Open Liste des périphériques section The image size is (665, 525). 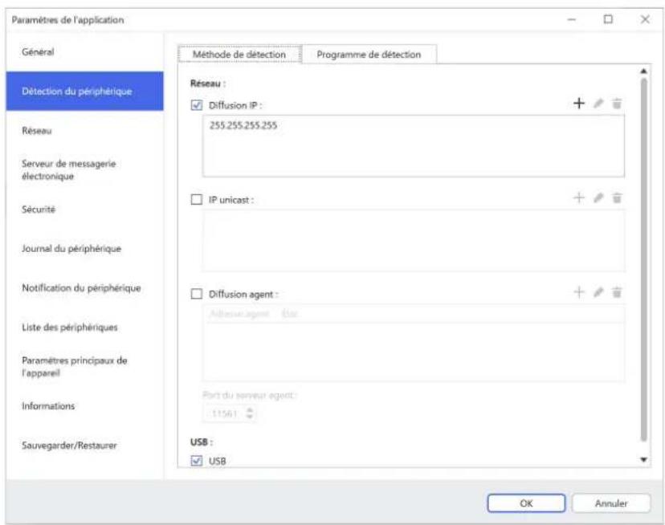click(85, 328)
